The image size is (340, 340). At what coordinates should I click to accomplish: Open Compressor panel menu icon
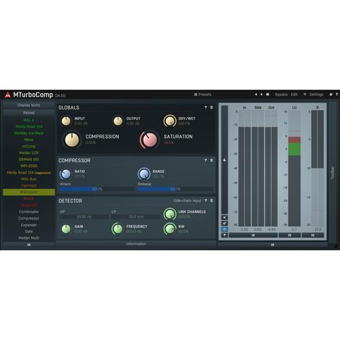tap(211, 160)
